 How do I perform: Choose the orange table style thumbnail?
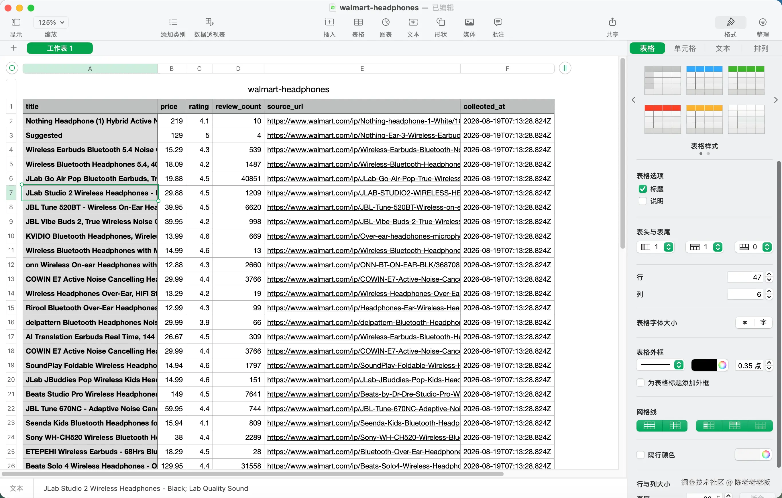[704, 119]
